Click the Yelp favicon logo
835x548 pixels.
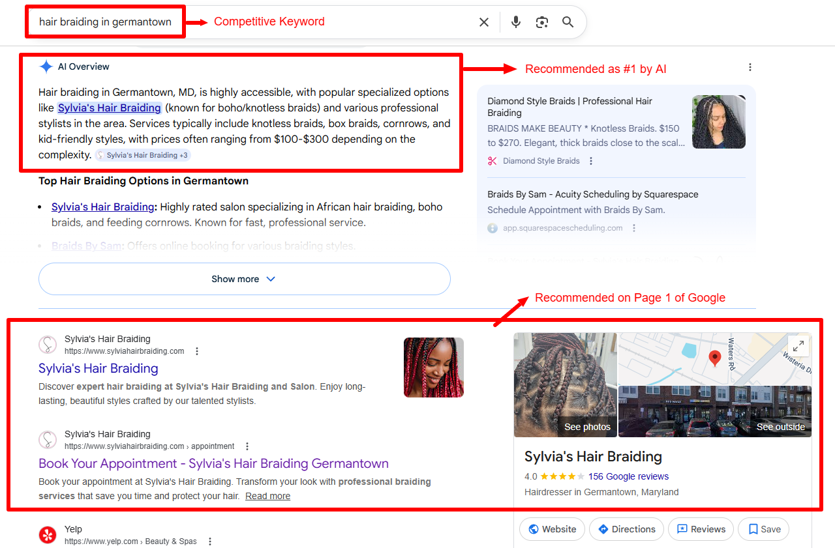pyautogui.click(x=48, y=535)
